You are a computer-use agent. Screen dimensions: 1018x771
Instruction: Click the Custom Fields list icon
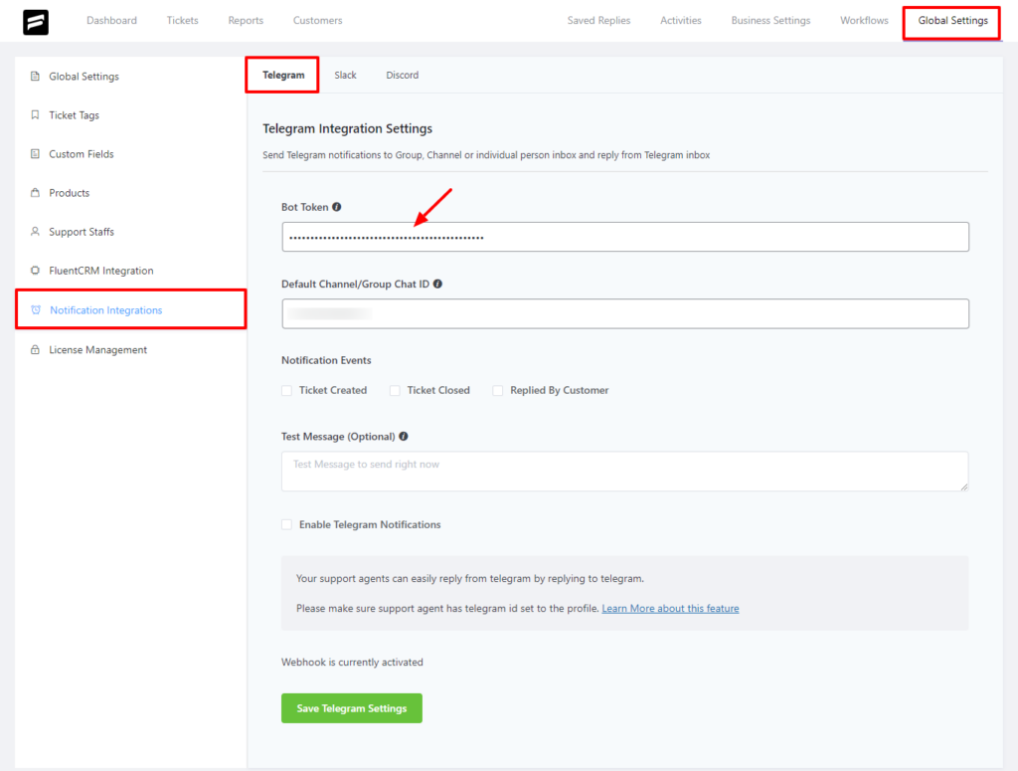(x=35, y=154)
